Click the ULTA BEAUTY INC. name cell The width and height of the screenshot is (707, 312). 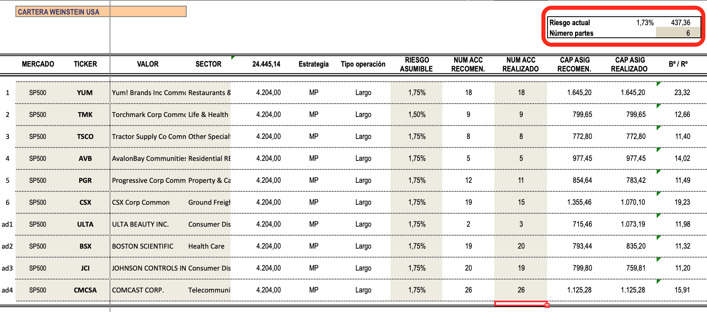pos(140,224)
